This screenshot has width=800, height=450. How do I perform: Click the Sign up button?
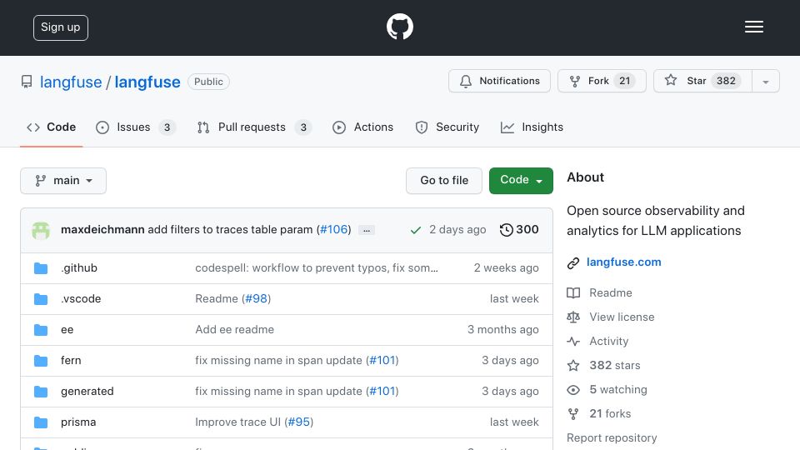pos(61,27)
